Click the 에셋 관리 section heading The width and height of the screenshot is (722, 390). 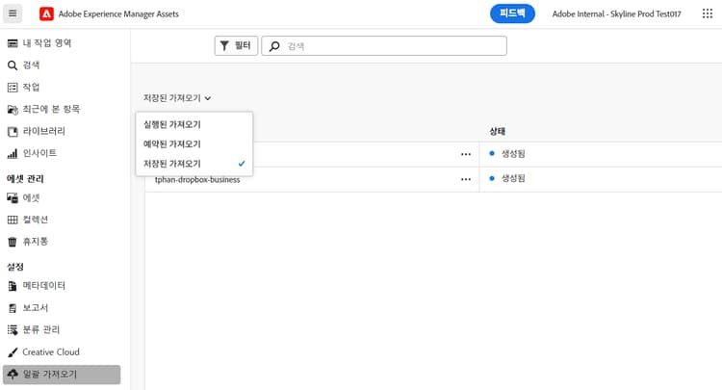(x=25, y=179)
